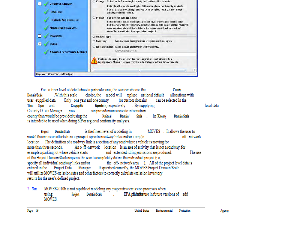Open the Manage Input Data Sets panel
Screen dimensions: 300x232
tap(63, 28)
